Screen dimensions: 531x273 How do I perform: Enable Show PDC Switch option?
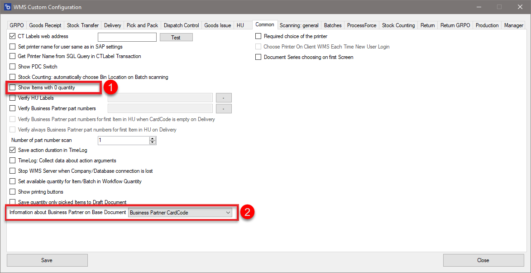[x=13, y=67]
